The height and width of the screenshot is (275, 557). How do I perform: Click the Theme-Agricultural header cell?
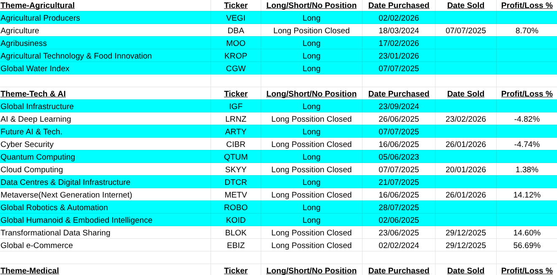(38, 5)
